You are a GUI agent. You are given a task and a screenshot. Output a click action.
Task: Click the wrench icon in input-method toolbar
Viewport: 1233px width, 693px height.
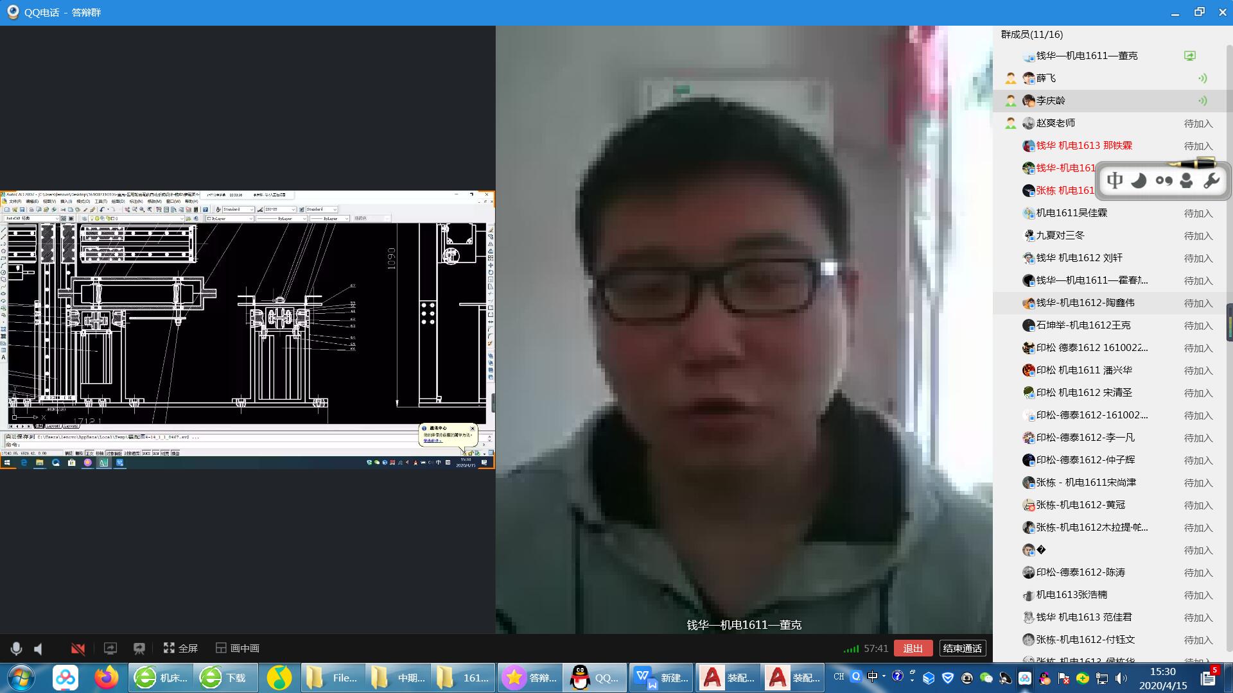coord(1211,181)
